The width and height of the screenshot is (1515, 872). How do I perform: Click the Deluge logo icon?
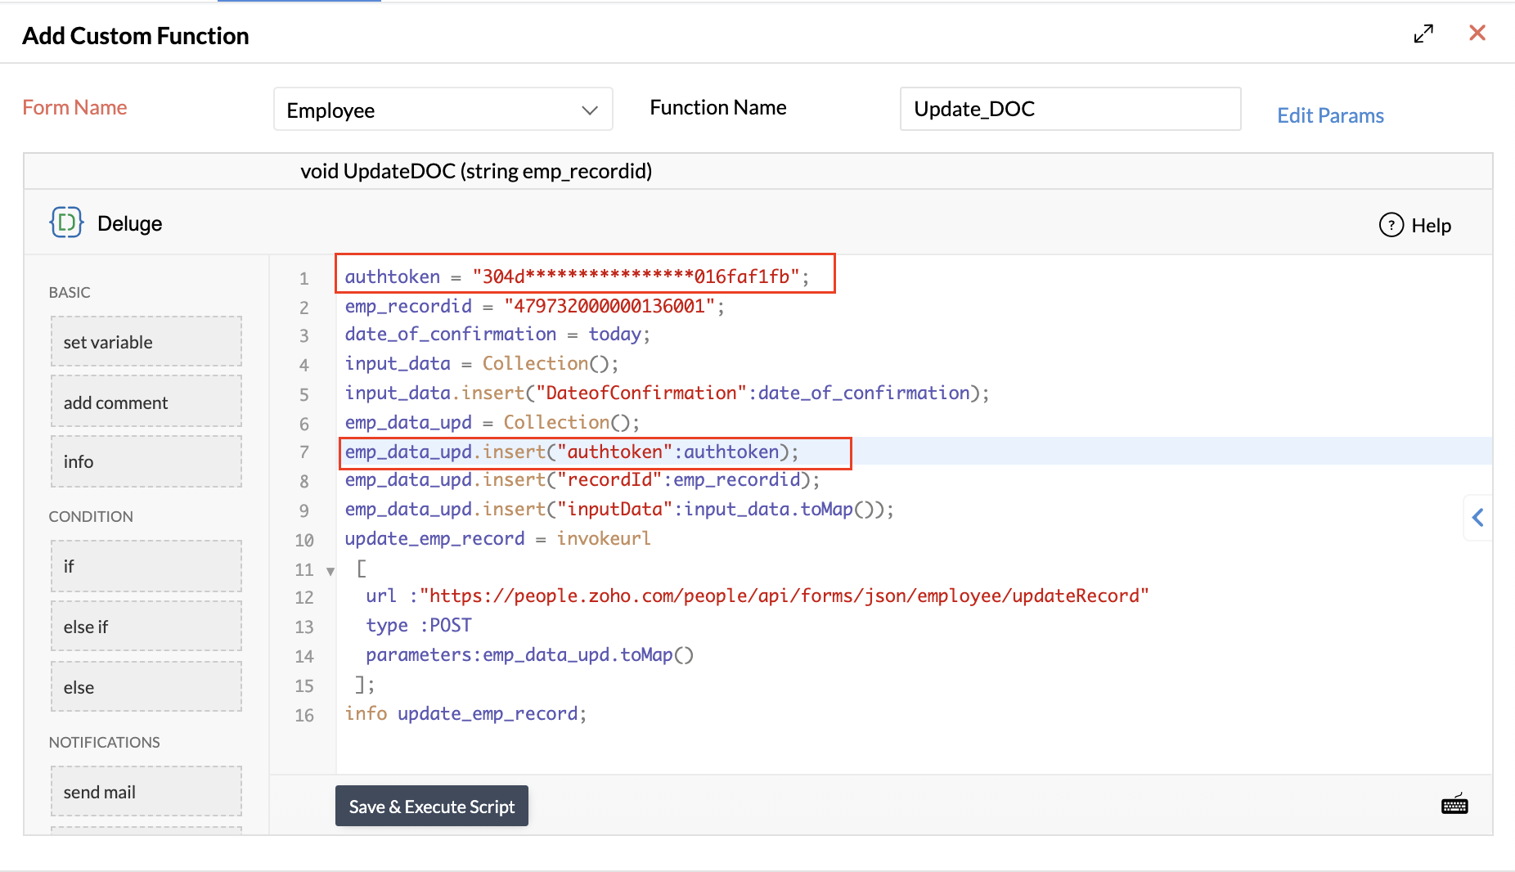[66, 222]
